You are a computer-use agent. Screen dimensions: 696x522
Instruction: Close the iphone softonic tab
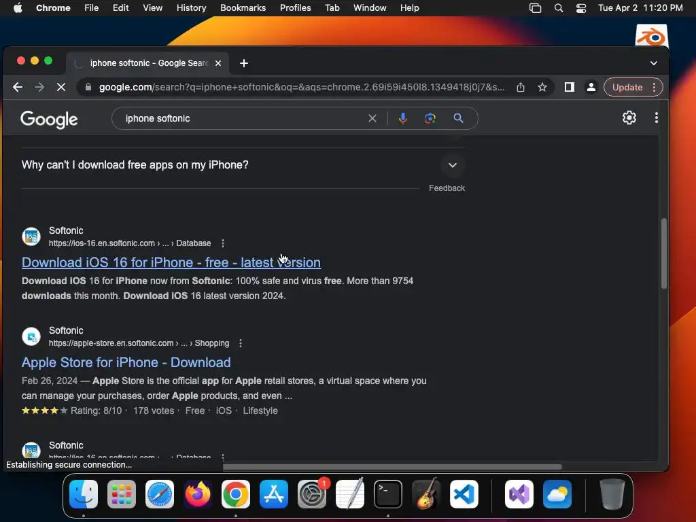(218, 63)
